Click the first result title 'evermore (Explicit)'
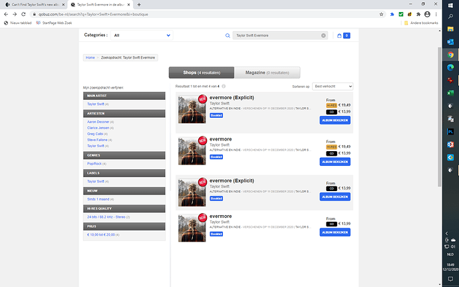The height and width of the screenshot is (287, 459). coord(232,97)
